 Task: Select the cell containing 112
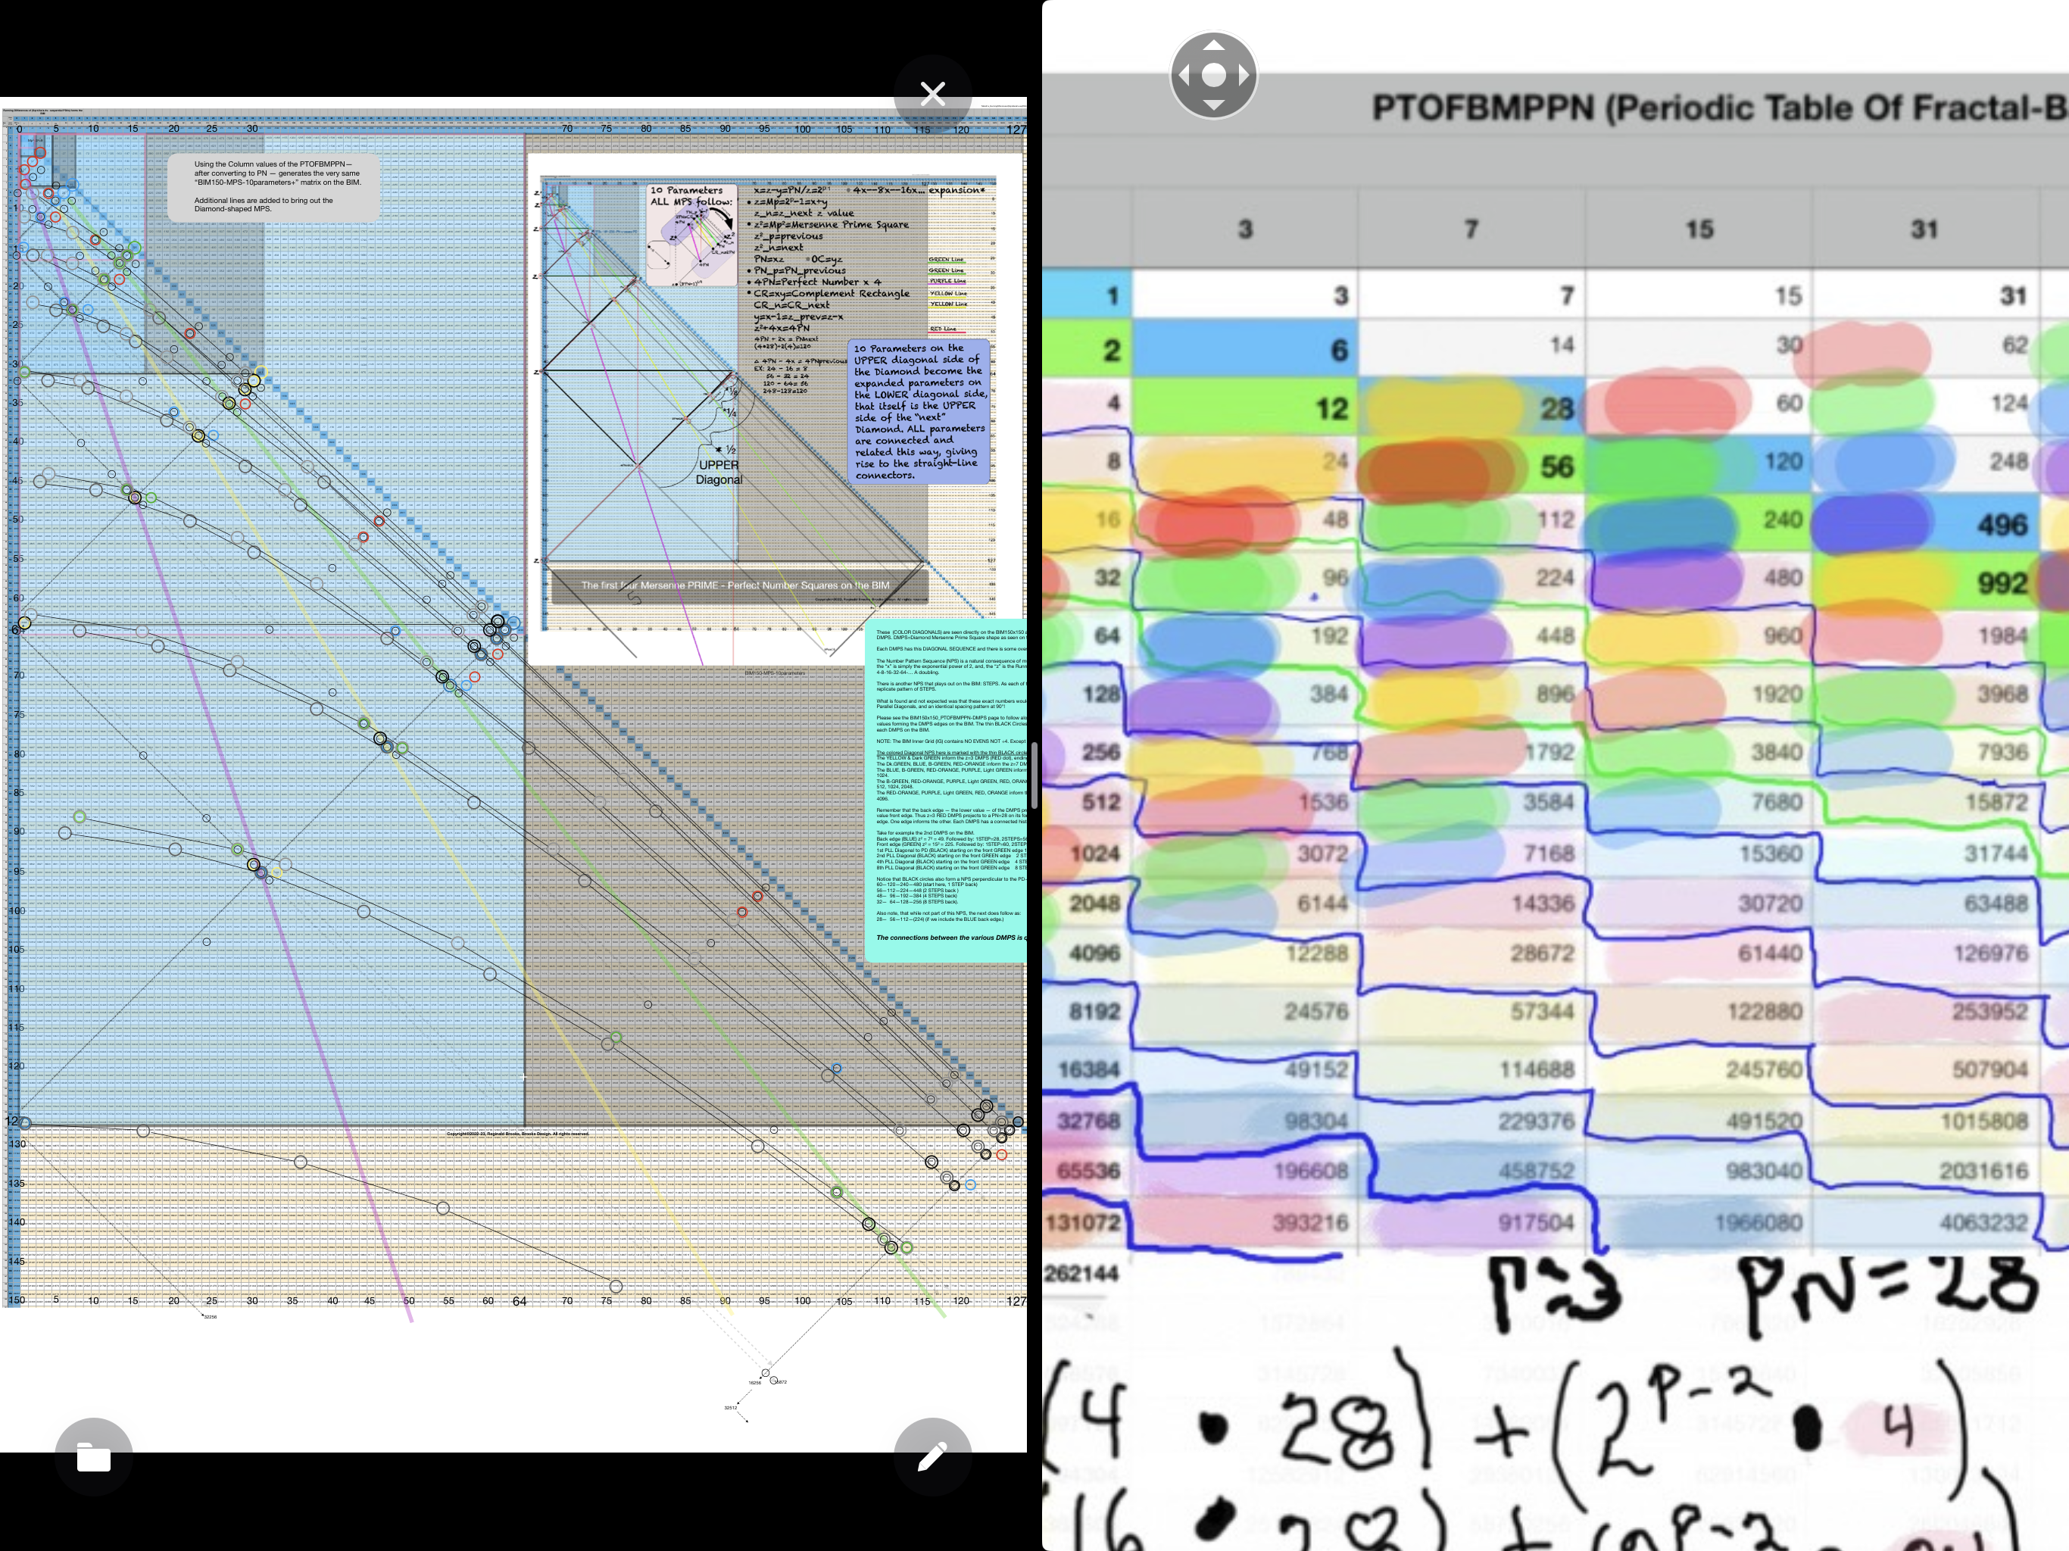pos(1471,520)
